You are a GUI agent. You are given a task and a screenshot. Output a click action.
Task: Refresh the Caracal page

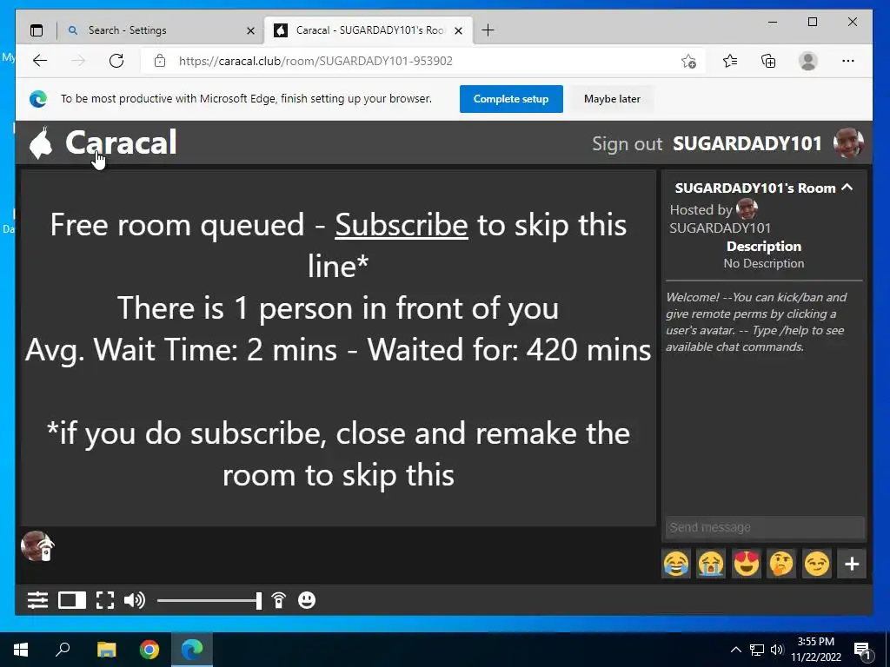click(x=116, y=61)
